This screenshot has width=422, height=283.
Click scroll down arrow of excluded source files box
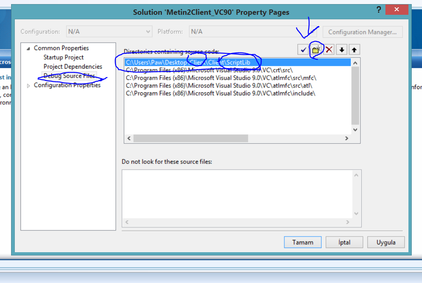click(356, 214)
